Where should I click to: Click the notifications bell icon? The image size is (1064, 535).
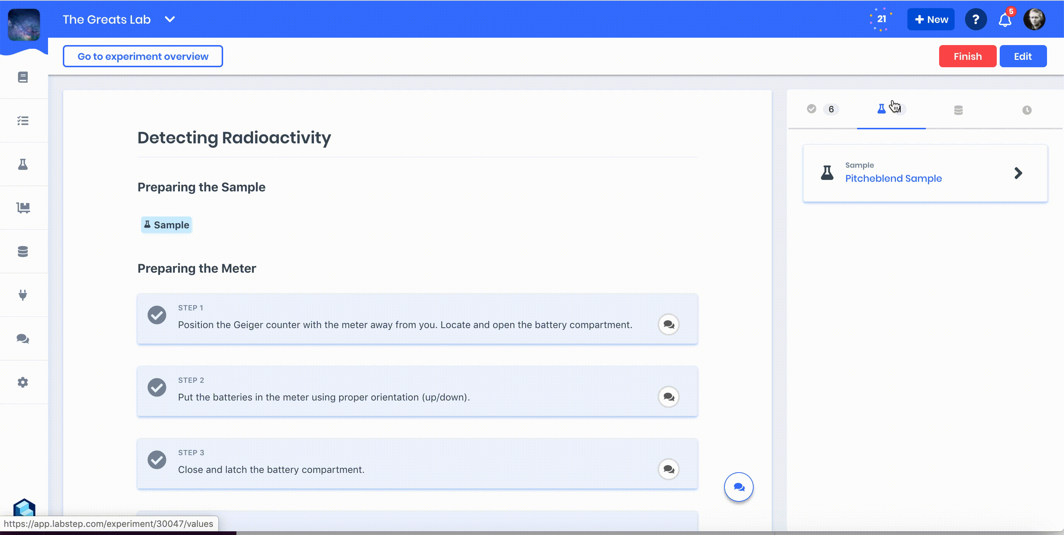click(x=1005, y=20)
